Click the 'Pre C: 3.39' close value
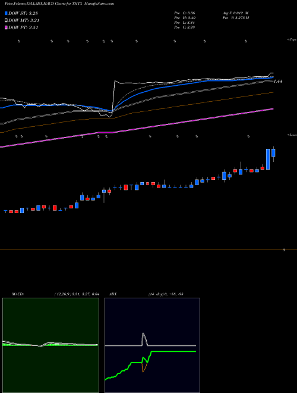The width and height of the screenshot is (297, 393). pyautogui.click(x=185, y=27)
